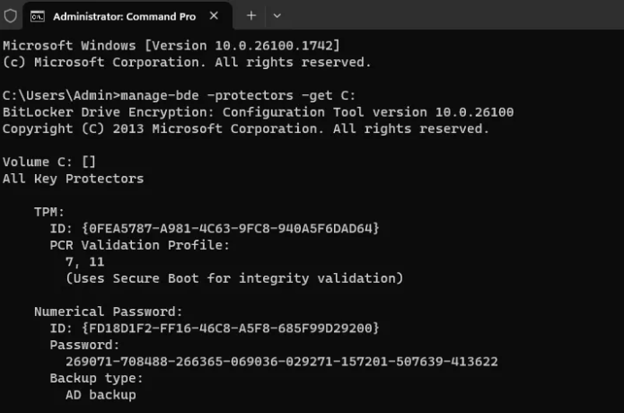Image resolution: width=624 pixels, height=413 pixels.
Task: Click the 48-digit recovery password value
Action: 282,361
